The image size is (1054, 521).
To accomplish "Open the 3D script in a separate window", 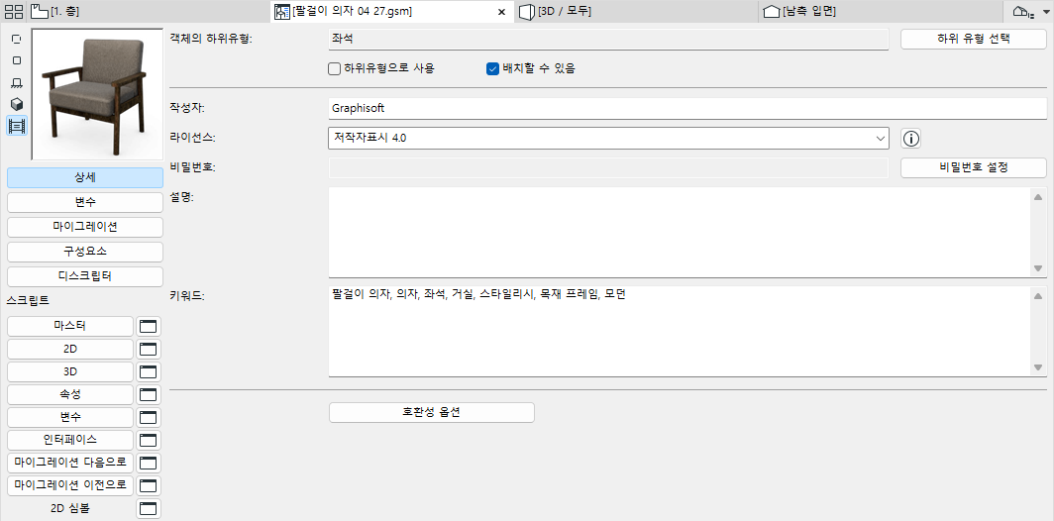I will (148, 371).
